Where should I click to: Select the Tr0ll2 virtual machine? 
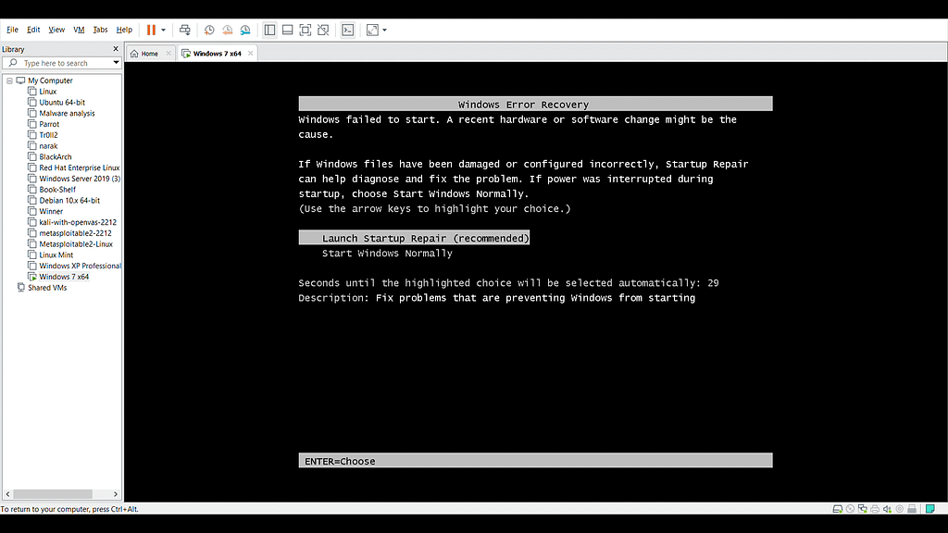[x=48, y=135]
